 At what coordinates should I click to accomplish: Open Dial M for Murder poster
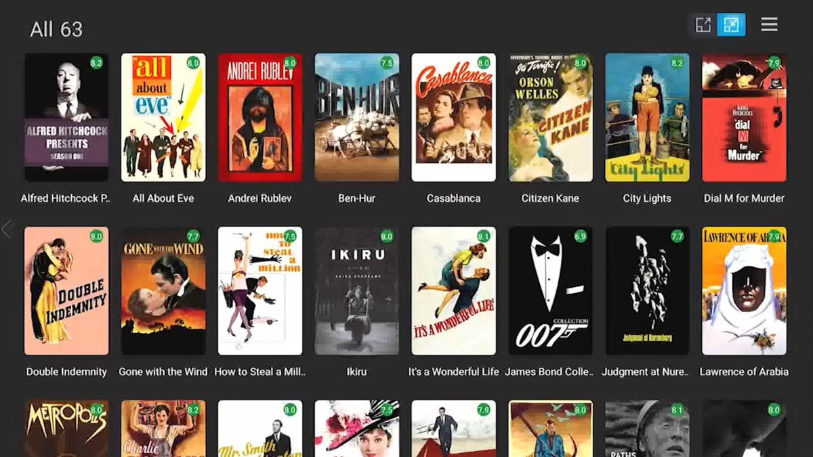tap(745, 117)
